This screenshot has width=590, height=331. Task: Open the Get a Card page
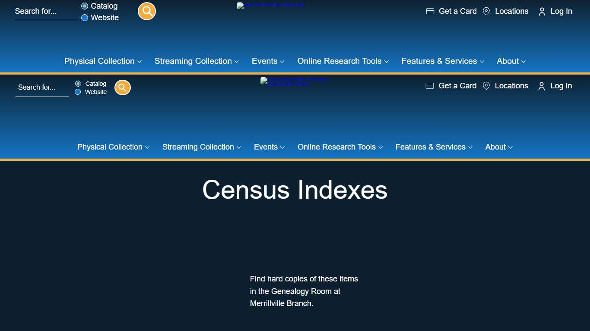click(457, 11)
